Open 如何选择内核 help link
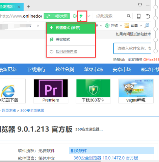159x162 pixels. pos(67,51)
